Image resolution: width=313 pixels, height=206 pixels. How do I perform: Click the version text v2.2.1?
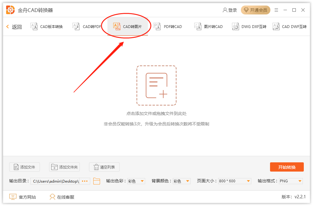(x=300, y=197)
